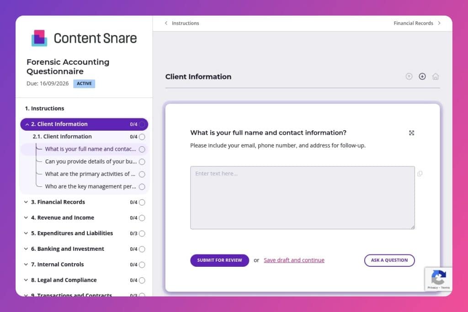Expand the Legal and Compliance chevron
Screen dimensions: 468x312
26,280
